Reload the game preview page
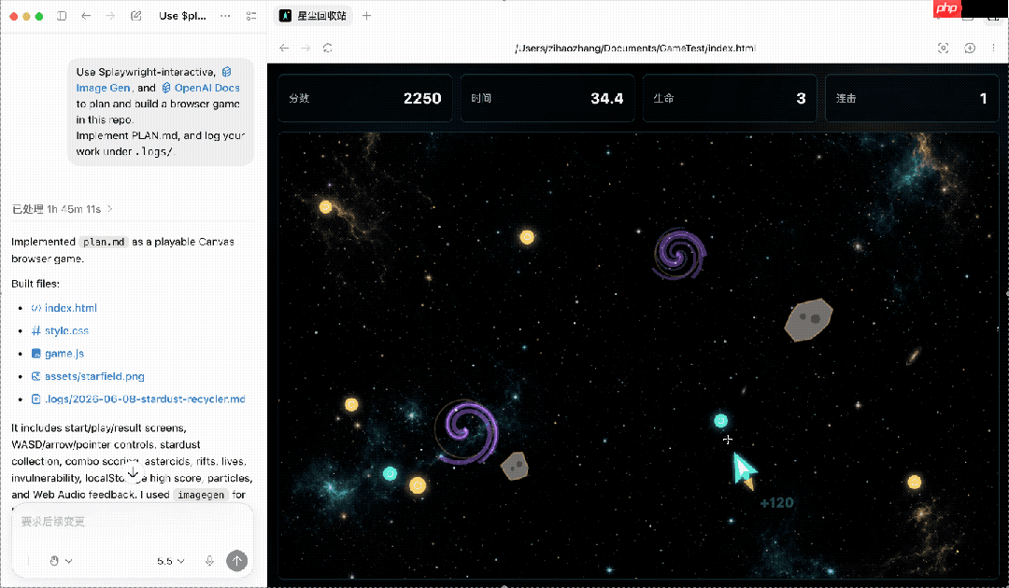This screenshot has height=588, width=1009. click(x=328, y=49)
